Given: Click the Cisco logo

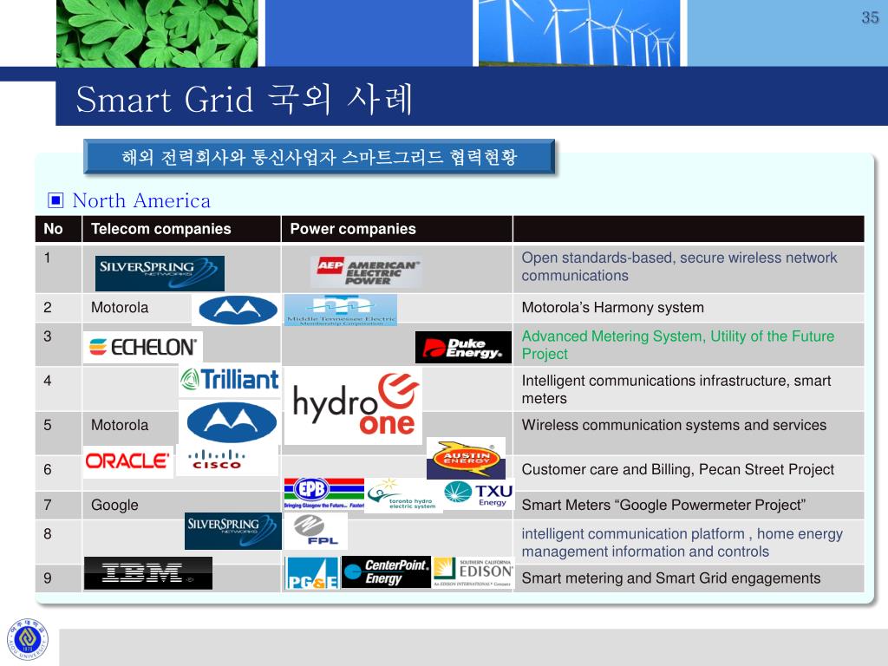Looking at the screenshot, I should (226, 460).
